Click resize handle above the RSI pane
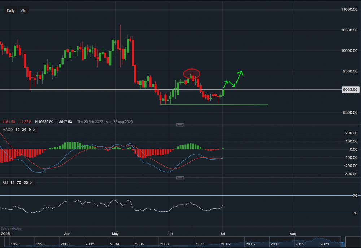This screenshot has width=361, height=248. (180, 178)
